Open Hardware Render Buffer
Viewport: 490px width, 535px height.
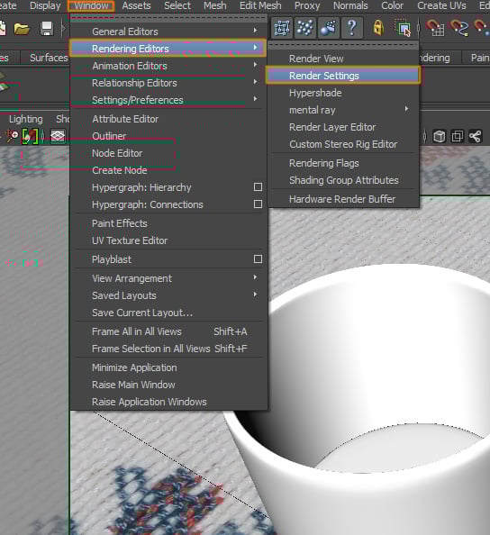coord(343,199)
